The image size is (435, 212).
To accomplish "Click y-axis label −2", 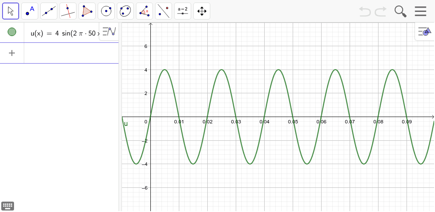I will [x=144, y=141].
